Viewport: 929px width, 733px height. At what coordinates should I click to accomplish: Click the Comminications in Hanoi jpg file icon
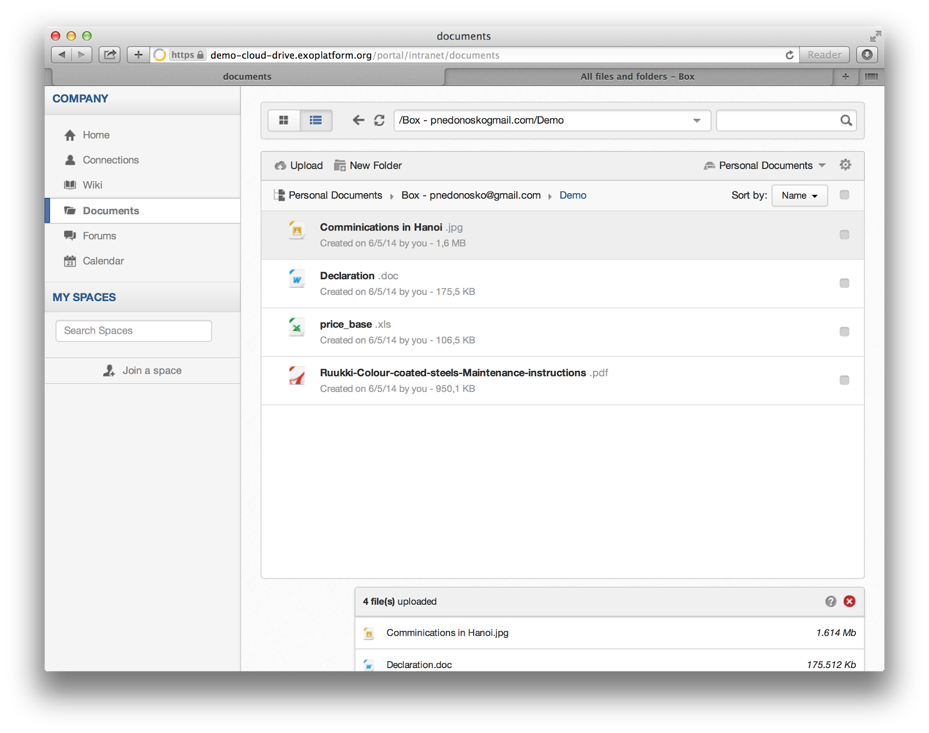click(x=297, y=230)
